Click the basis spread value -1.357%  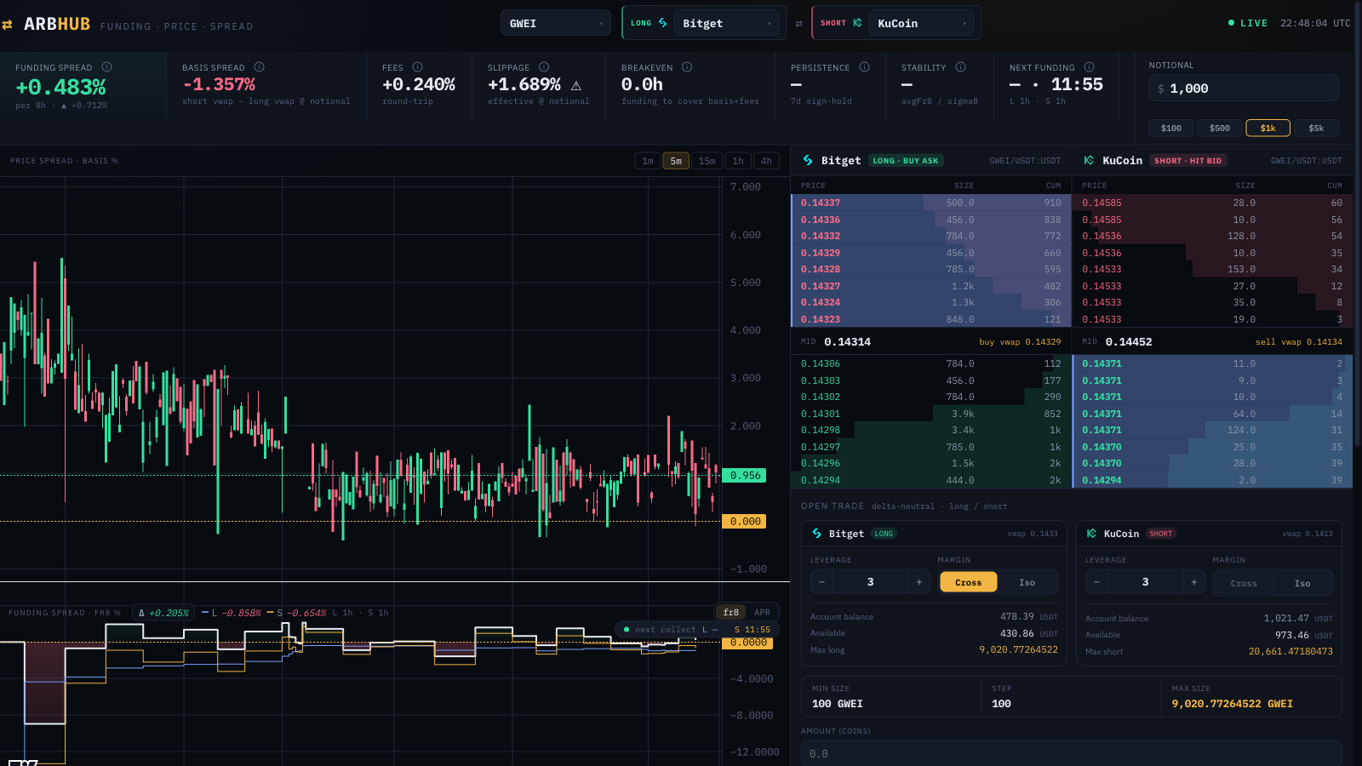tap(219, 84)
